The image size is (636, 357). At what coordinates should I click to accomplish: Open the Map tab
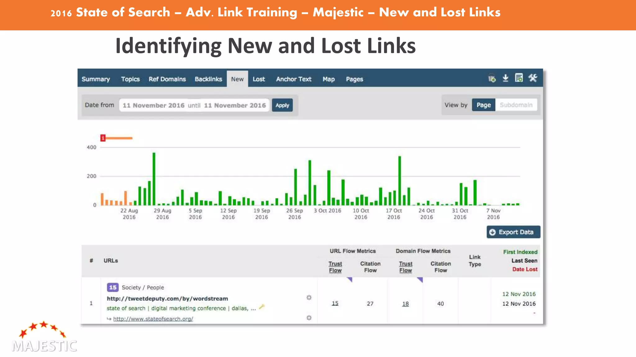(329, 79)
